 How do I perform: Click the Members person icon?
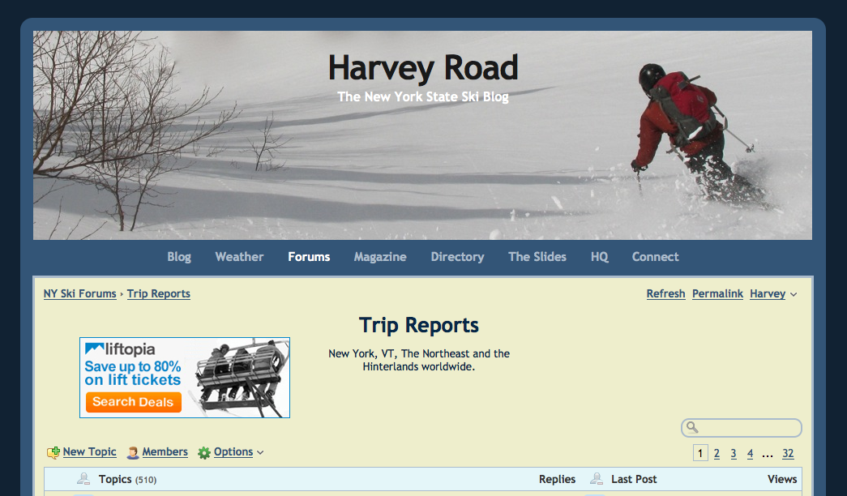click(133, 453)
